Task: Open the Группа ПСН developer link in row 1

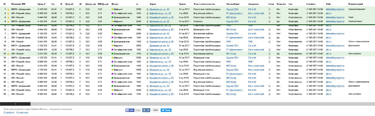Action: (232, 10)
